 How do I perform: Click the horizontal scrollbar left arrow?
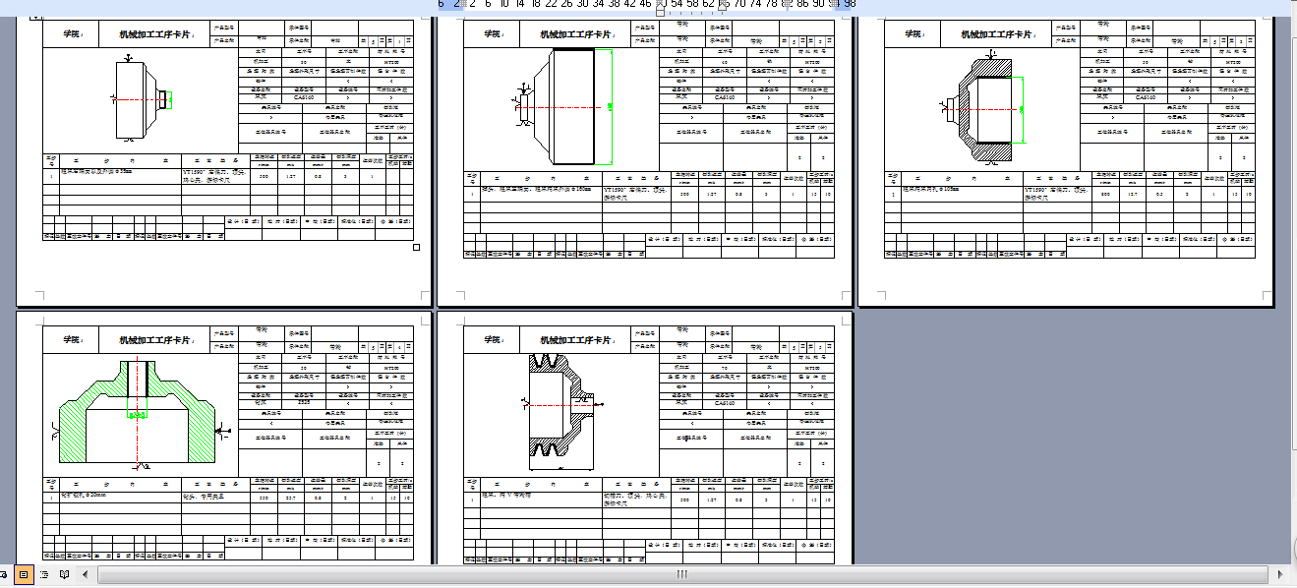point(88,573)
